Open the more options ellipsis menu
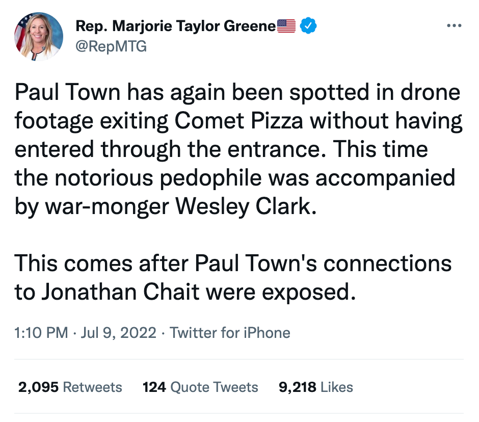Image resolution: width=479 pixels, height=422 pixels. click(454, 25)
